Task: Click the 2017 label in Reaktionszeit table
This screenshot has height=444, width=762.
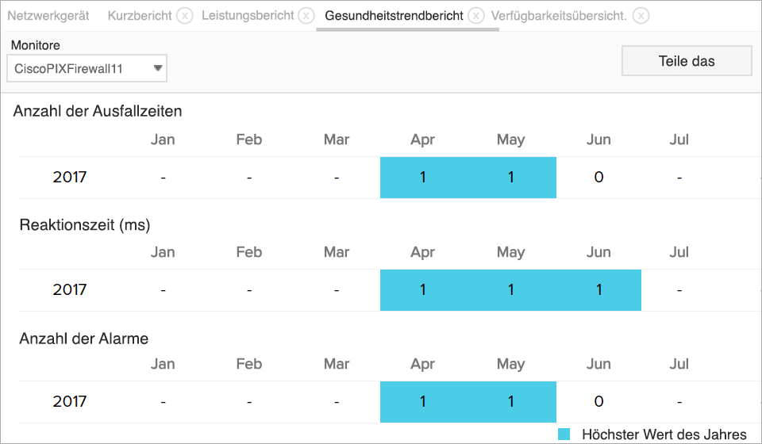Action: click(x=70, y=290)
